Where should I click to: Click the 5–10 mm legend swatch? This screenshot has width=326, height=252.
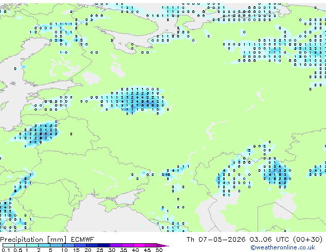(56, 245)
